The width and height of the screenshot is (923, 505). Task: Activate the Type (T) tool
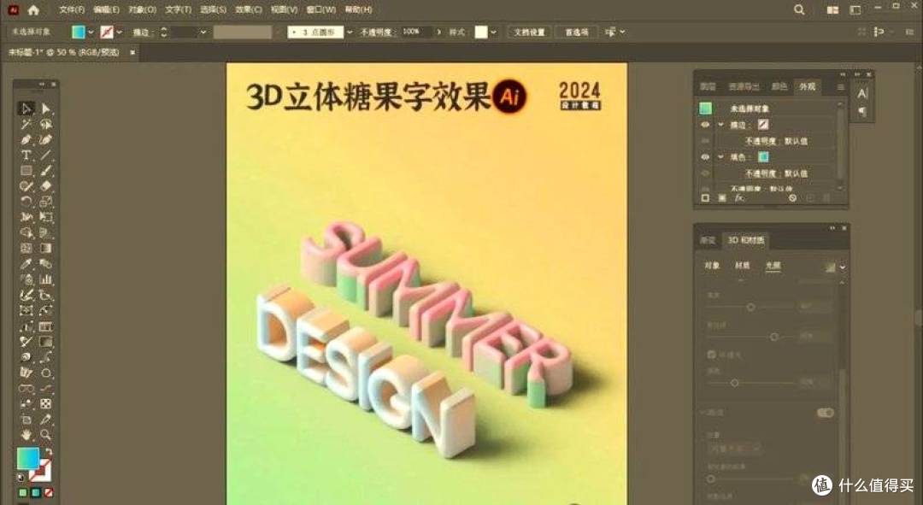coord(26,156)
